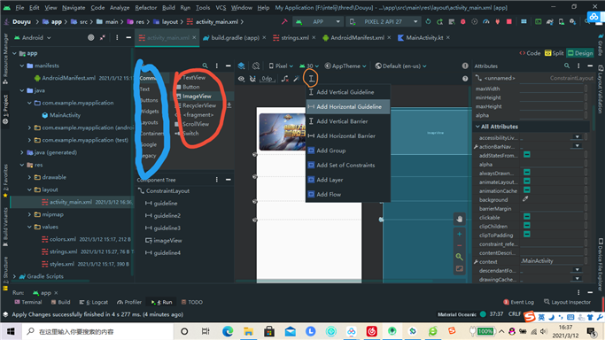
Task: Minimize the Component Tree panel
Action: [228, 180]
